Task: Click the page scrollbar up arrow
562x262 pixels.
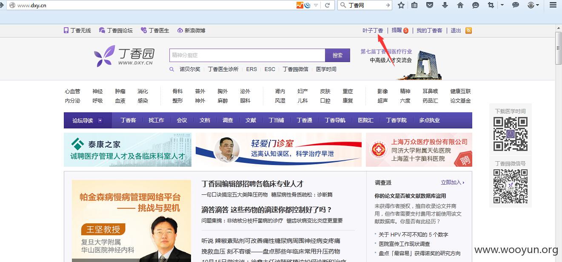Action: click(x=559, y=28)
